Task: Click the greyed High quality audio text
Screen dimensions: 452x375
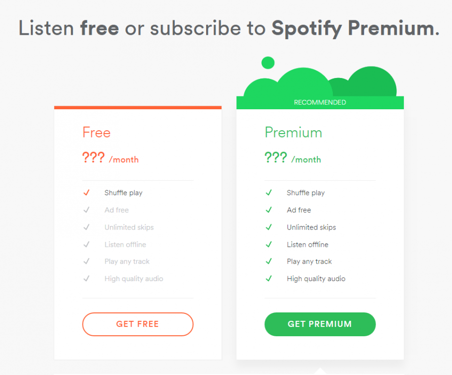Action: pyautogui.click(x=134, y=279)
